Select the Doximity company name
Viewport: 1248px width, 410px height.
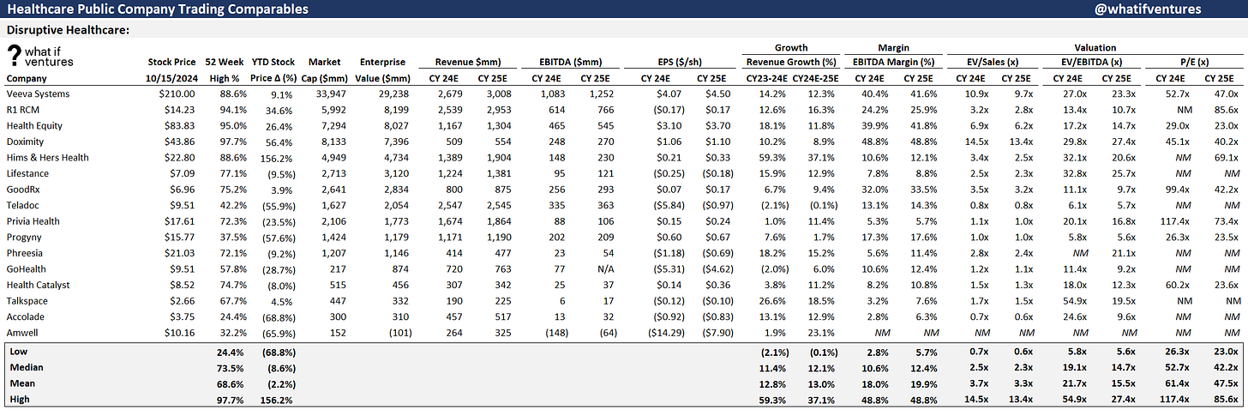27,142
